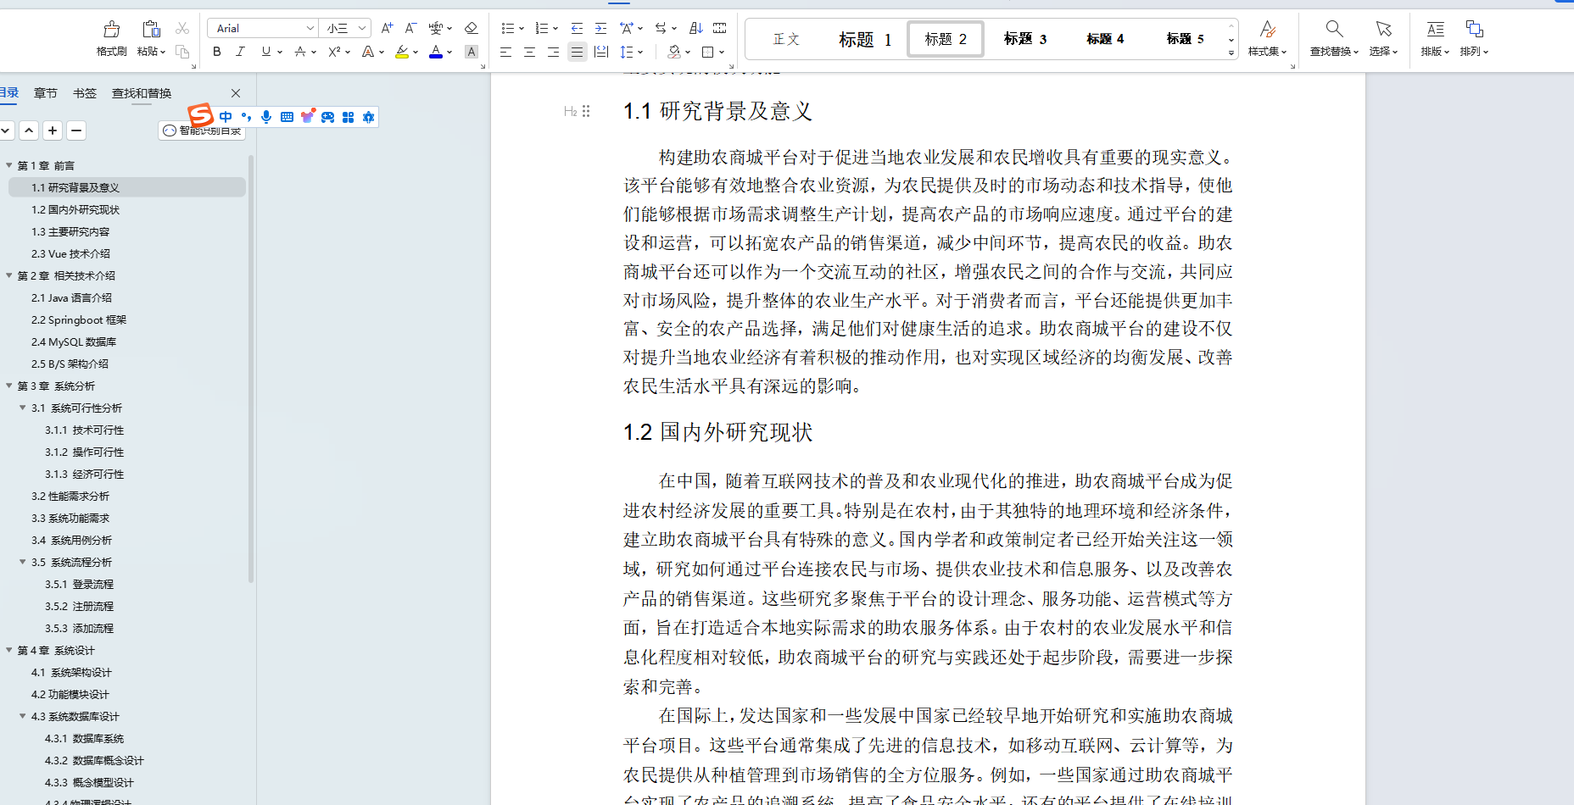Toggle Underline formatting

[266, 52]
